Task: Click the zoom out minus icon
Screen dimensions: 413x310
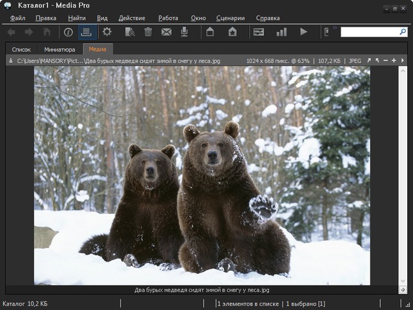Action: point(385,61)
